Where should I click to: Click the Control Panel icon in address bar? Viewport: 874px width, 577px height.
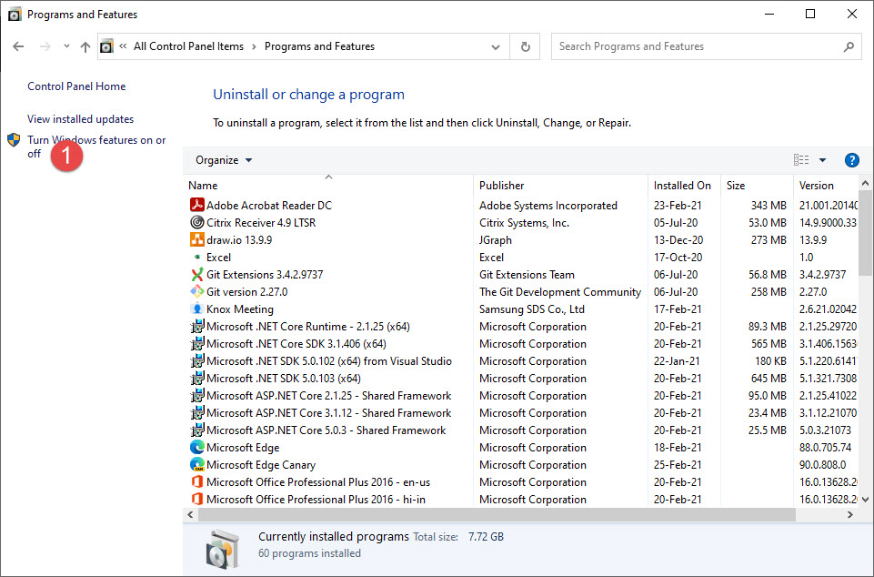tap(106, 46)
